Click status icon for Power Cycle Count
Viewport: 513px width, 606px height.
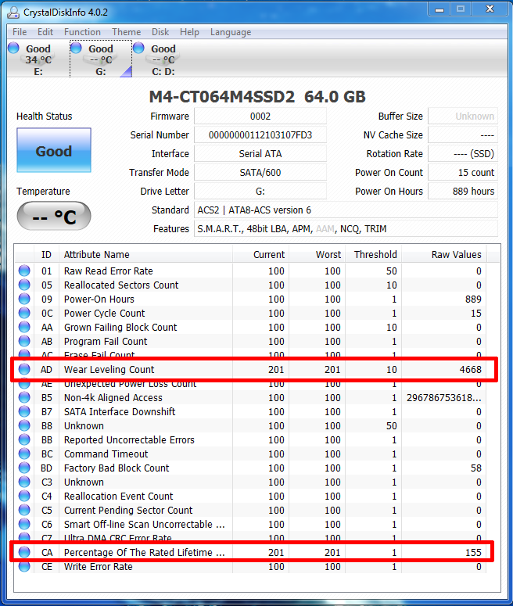(24, 313)
